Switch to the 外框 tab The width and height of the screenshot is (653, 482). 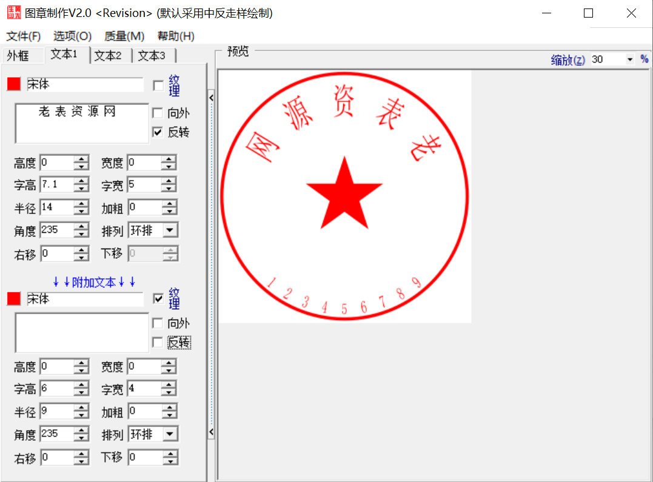[18, 56]
